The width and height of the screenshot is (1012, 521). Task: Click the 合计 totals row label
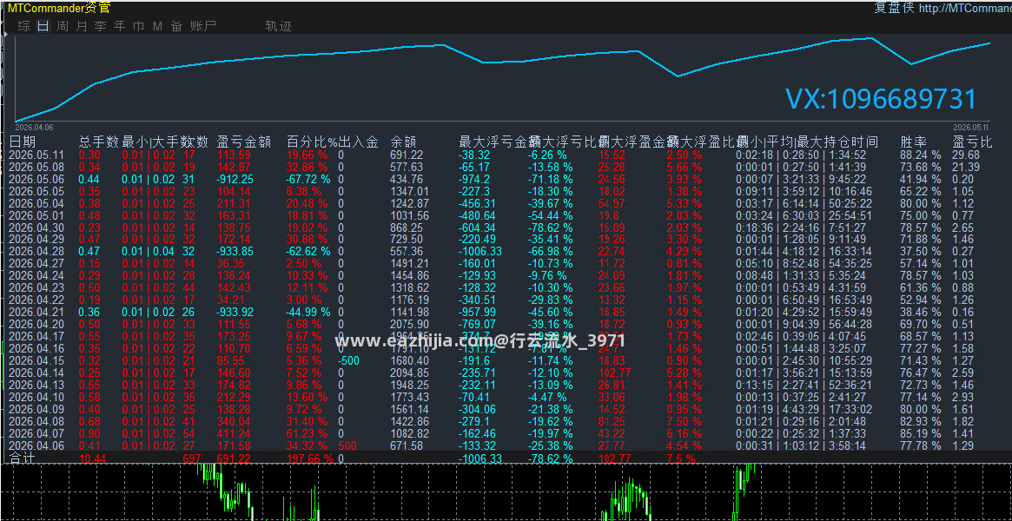pyautogui.click(x=23, y=458)
